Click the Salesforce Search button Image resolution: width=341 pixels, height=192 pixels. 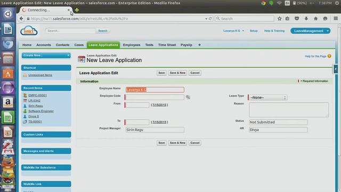click(x=103, y=31)
